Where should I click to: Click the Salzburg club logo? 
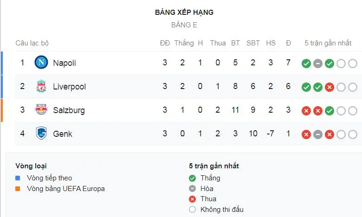click(41, 110)
